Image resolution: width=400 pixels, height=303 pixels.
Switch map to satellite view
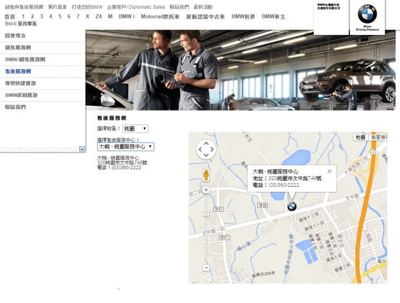[x=378, y=137]
